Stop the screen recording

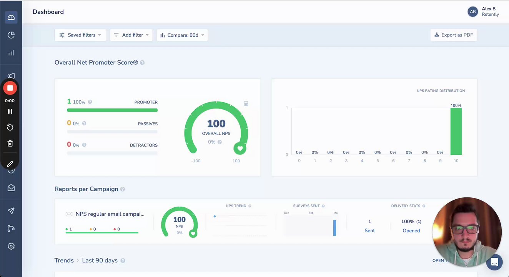10,88
